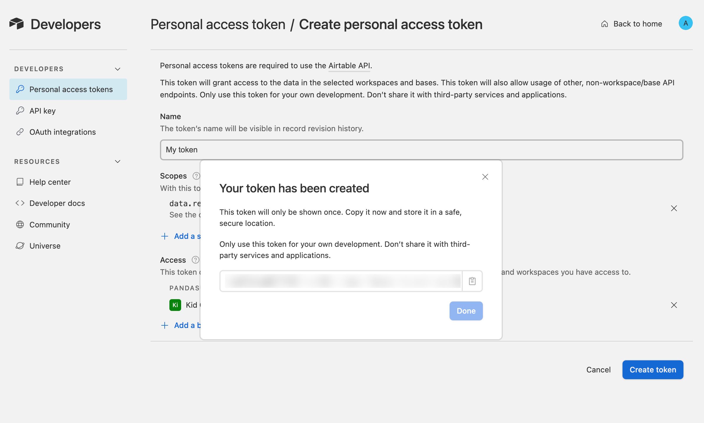Screen dimensions: 704x423
Task: Open the Airtable API link
Action: click(x=349, y=65)
